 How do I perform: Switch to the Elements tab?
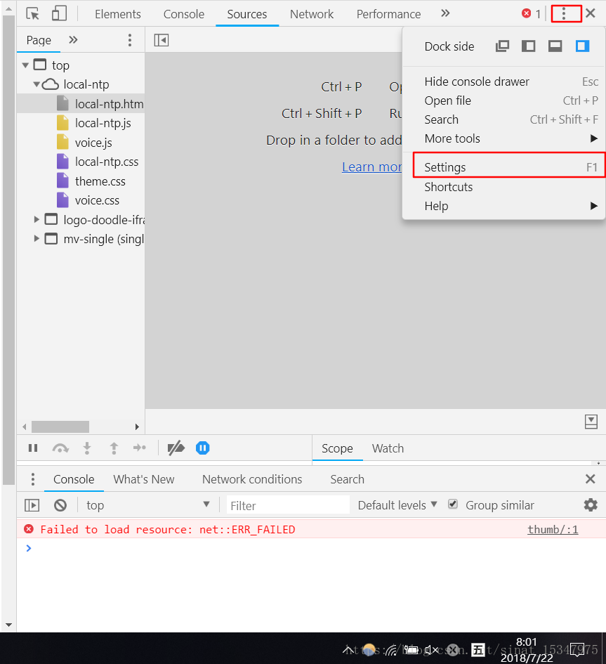pos(118,14)
